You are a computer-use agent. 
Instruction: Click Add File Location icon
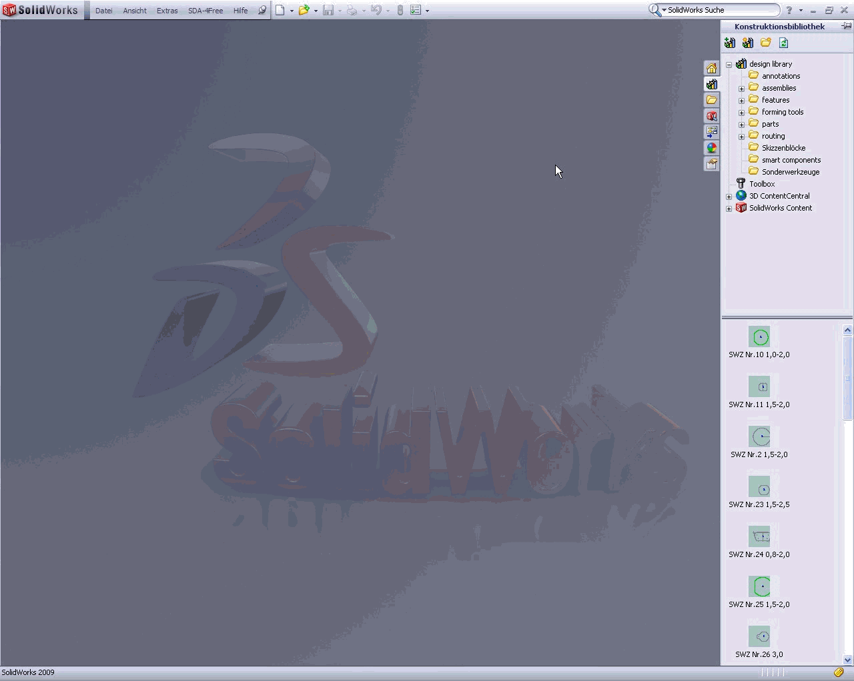[x=748, y=43]
